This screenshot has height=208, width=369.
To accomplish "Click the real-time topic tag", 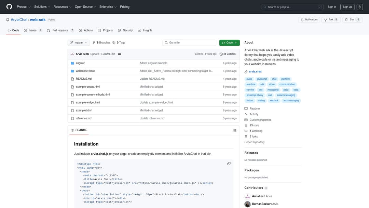I will (251, 84).
